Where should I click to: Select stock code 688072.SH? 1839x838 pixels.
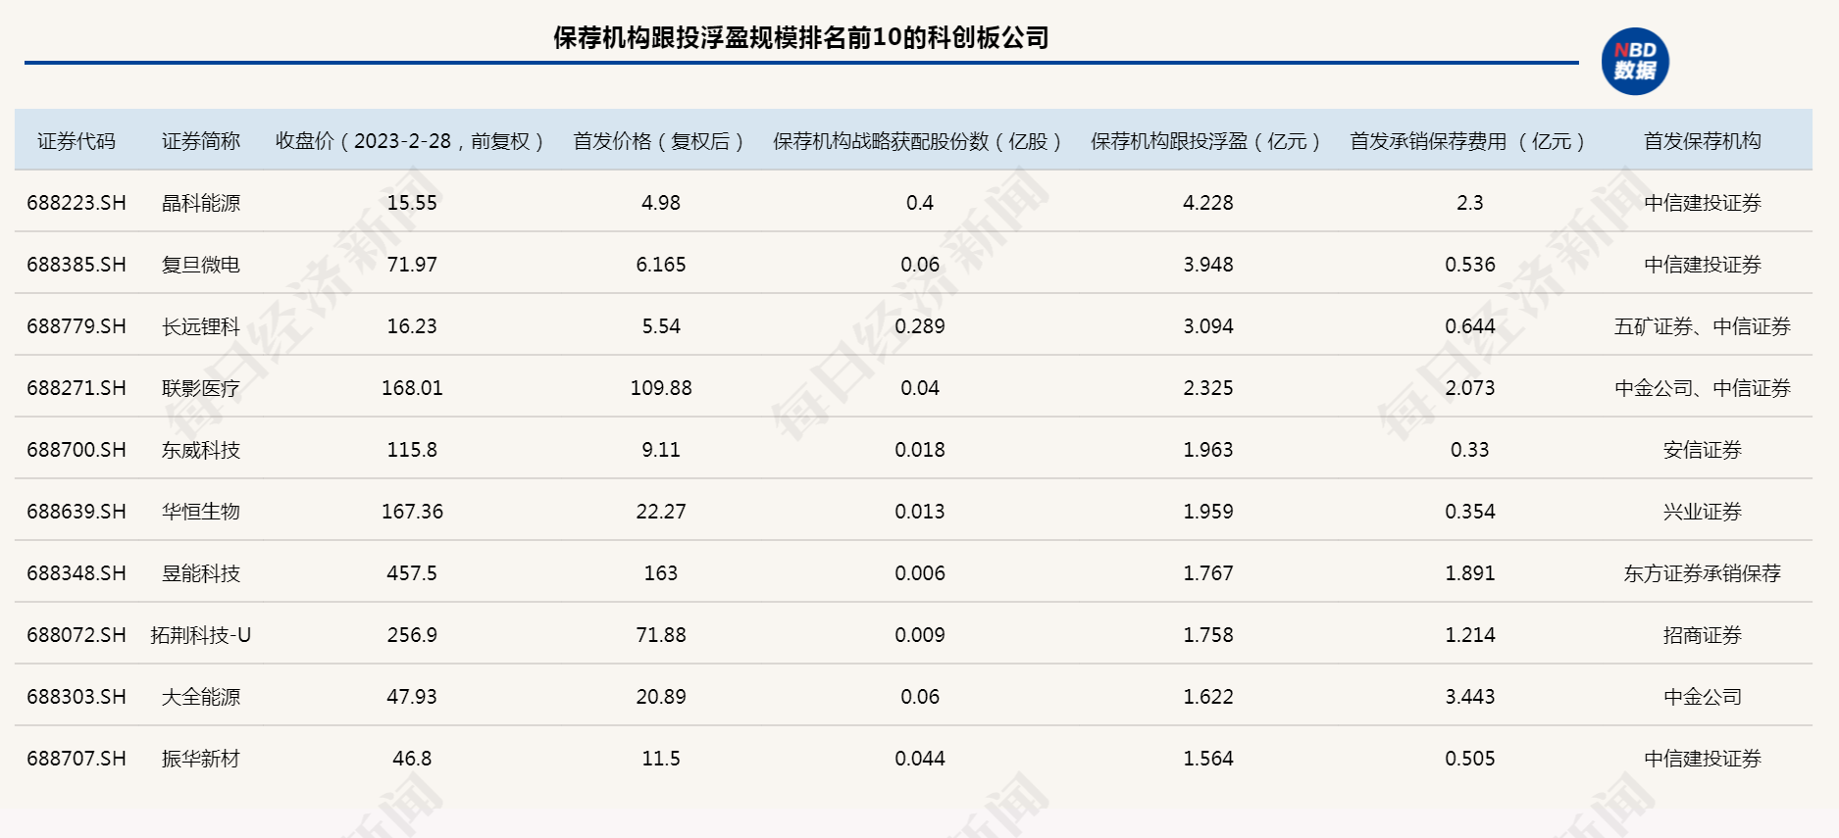[x=77, y=635]
